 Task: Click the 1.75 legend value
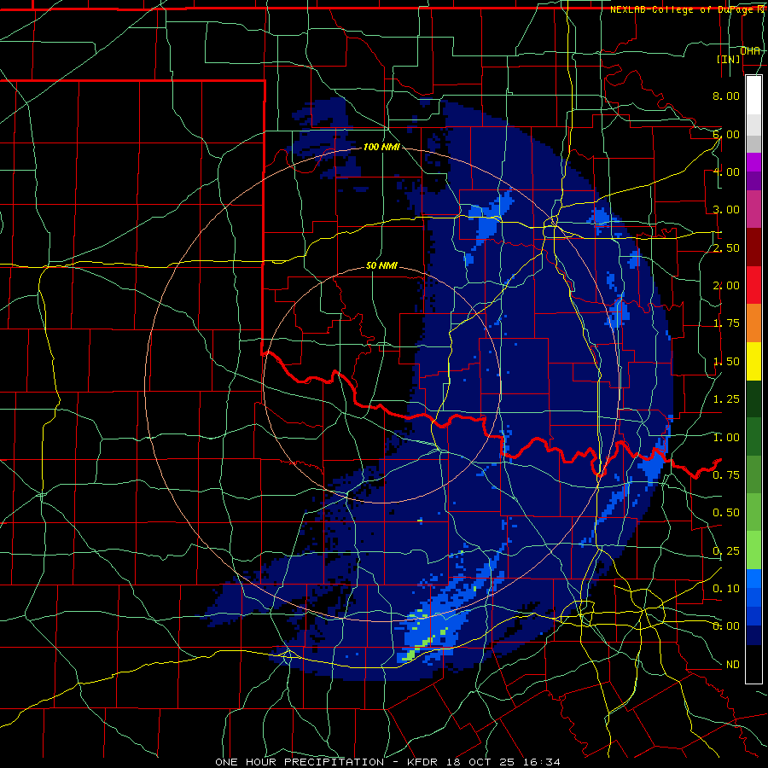coord(726,323)
